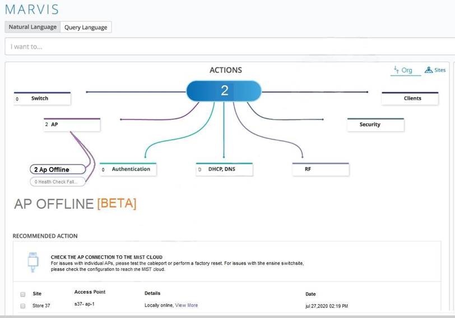Image resolution: width=455 pixels, height=318 pixels.
Task: Switch to Natural Language tab
Action: click(x=32, y=27)
